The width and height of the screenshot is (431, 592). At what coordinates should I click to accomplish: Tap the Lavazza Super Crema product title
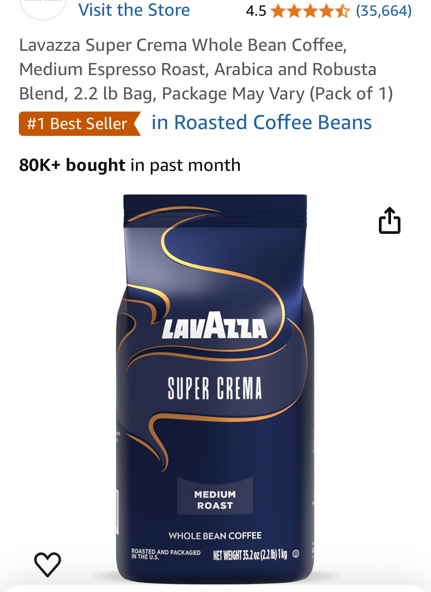206,69
